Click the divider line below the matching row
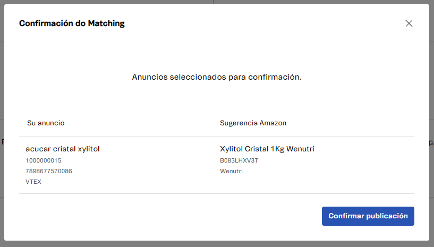The height and width of the screenshot is (247, 434). tap(217, 193)
